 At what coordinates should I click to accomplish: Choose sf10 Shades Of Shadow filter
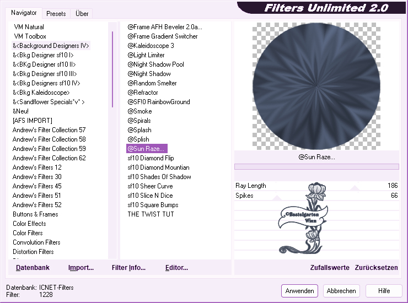159,177
